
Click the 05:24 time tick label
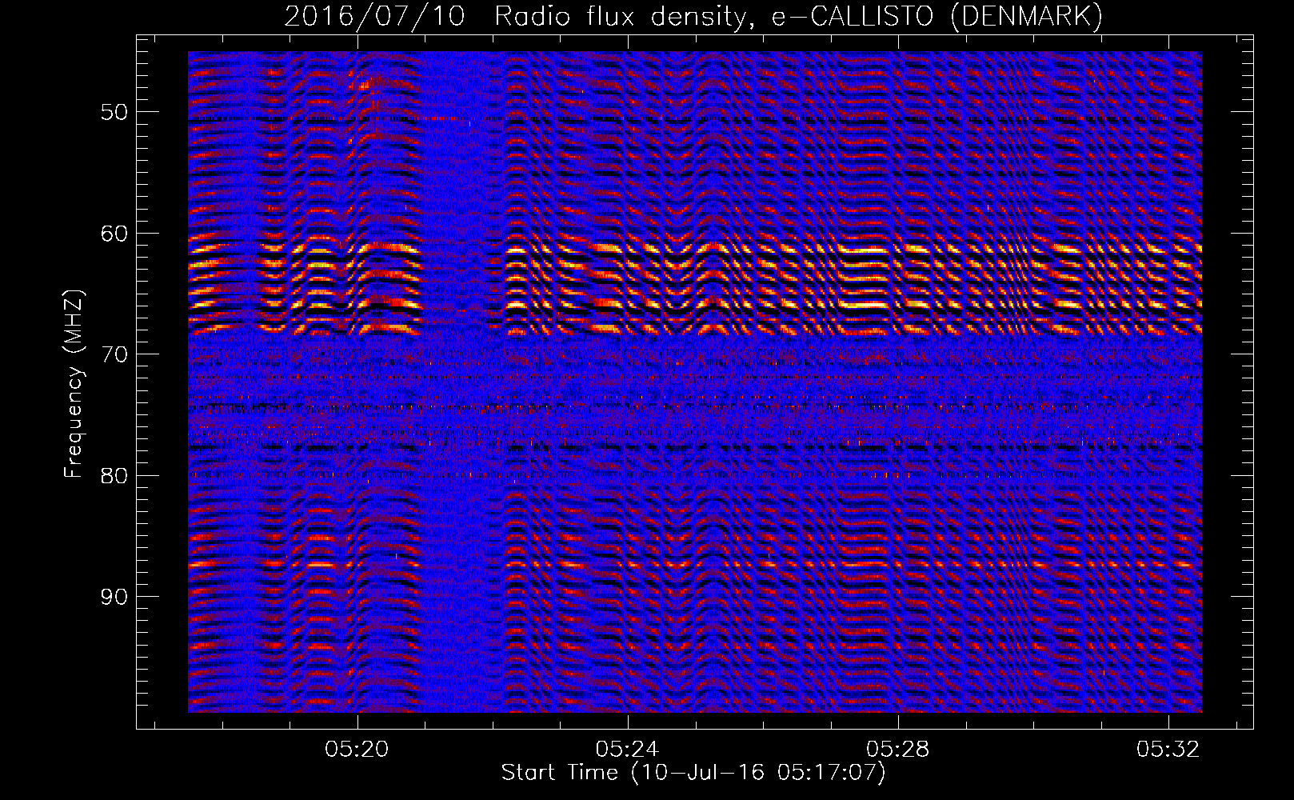[627, 749]
